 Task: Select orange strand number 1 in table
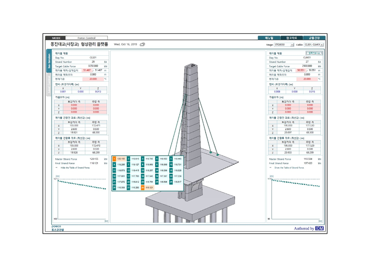point(114,159)
